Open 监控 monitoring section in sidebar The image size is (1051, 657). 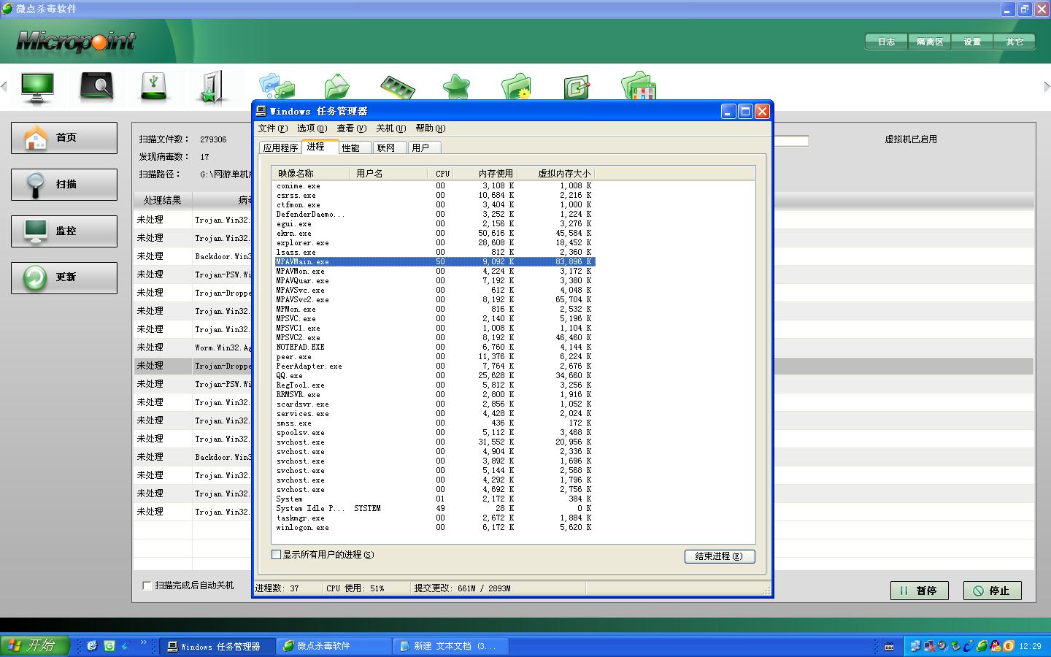(64, 231)
